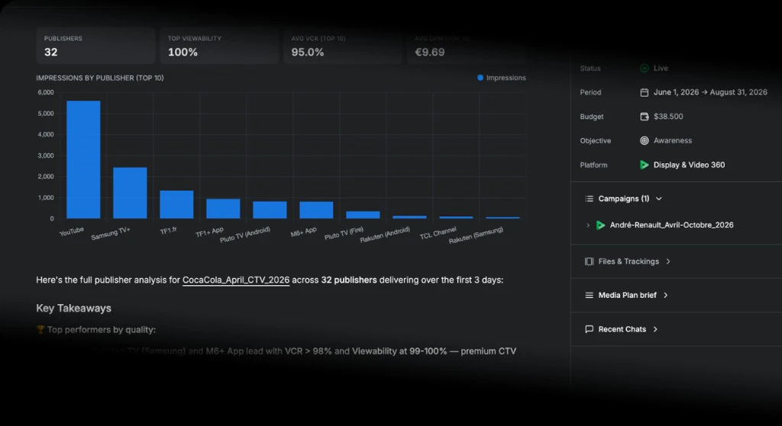Viewport: 782px width, 426px height.
Task: Click the €9.69 CPM card
Action: click(x=467, y=46)
